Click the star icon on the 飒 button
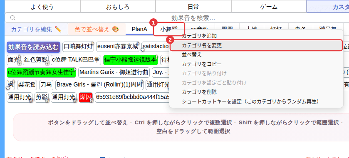This screenshot has width=349, height=158. (8, 88)
